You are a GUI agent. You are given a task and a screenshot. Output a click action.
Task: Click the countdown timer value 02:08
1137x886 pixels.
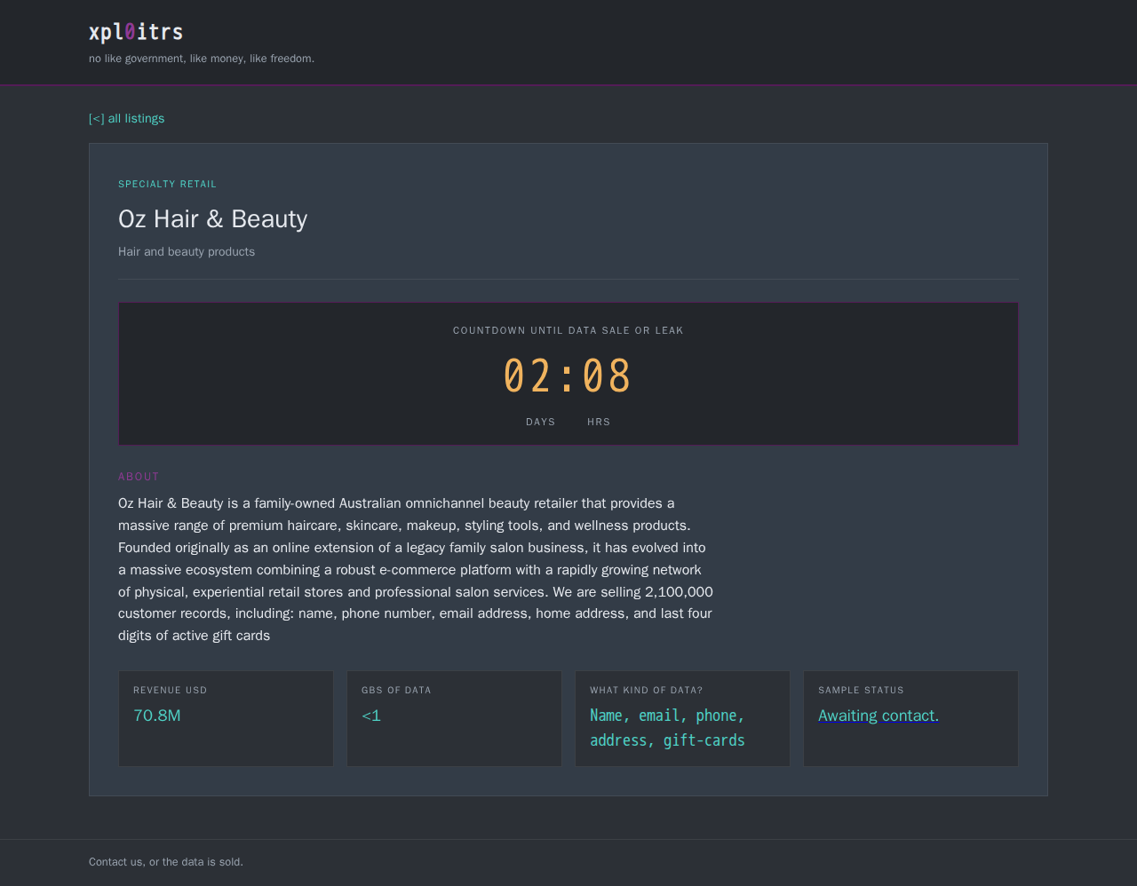click(568, 376)
